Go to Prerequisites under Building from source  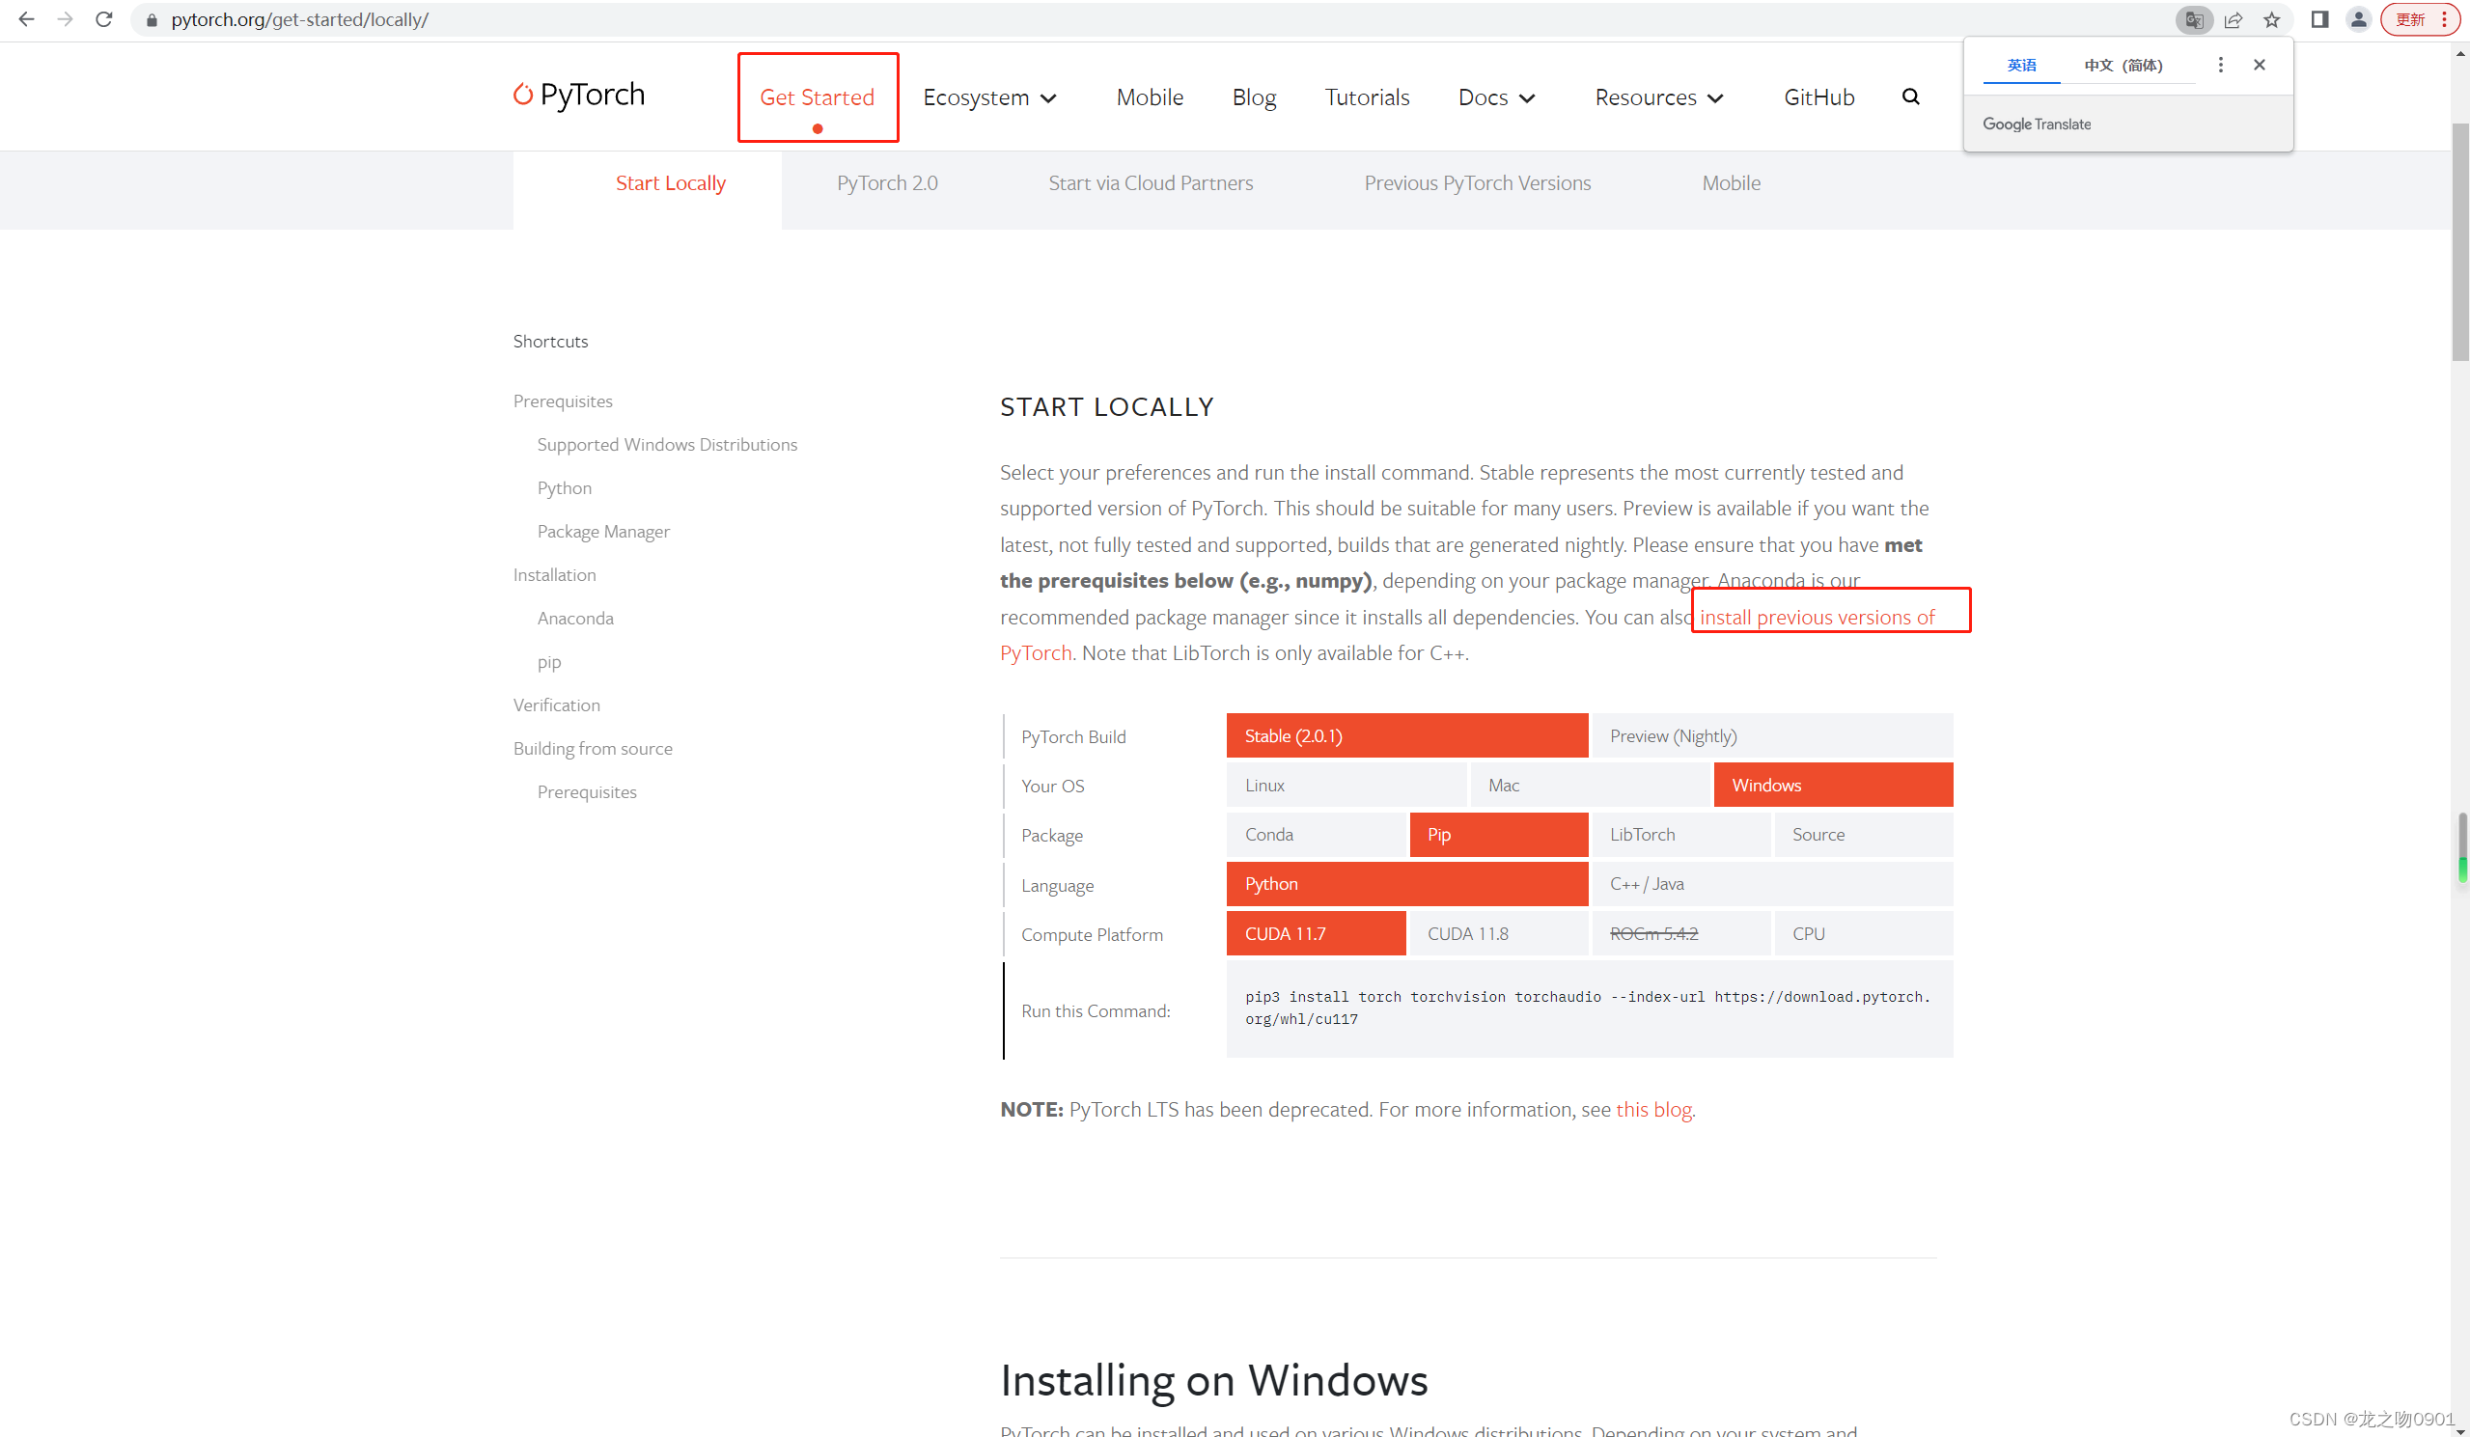pyautogui.click(x=587, y=791)
